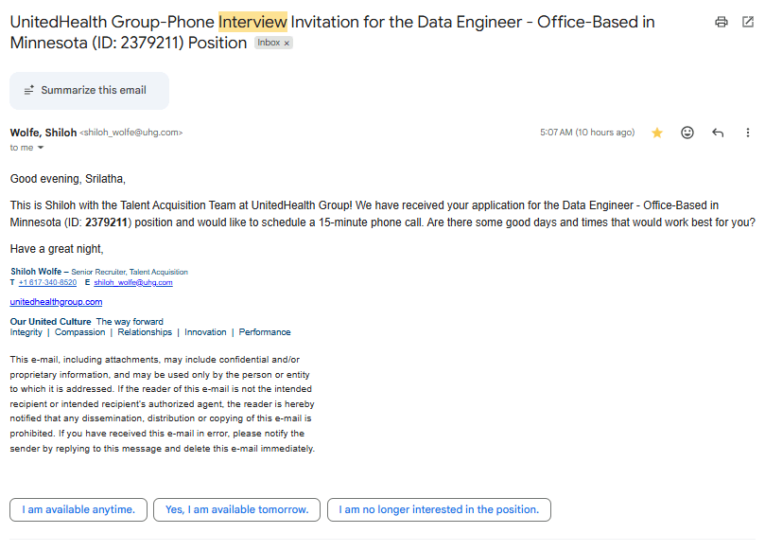Click the word Innovation in signature
Viewport: 765px width, 551px height.
[x=205, y=332]
